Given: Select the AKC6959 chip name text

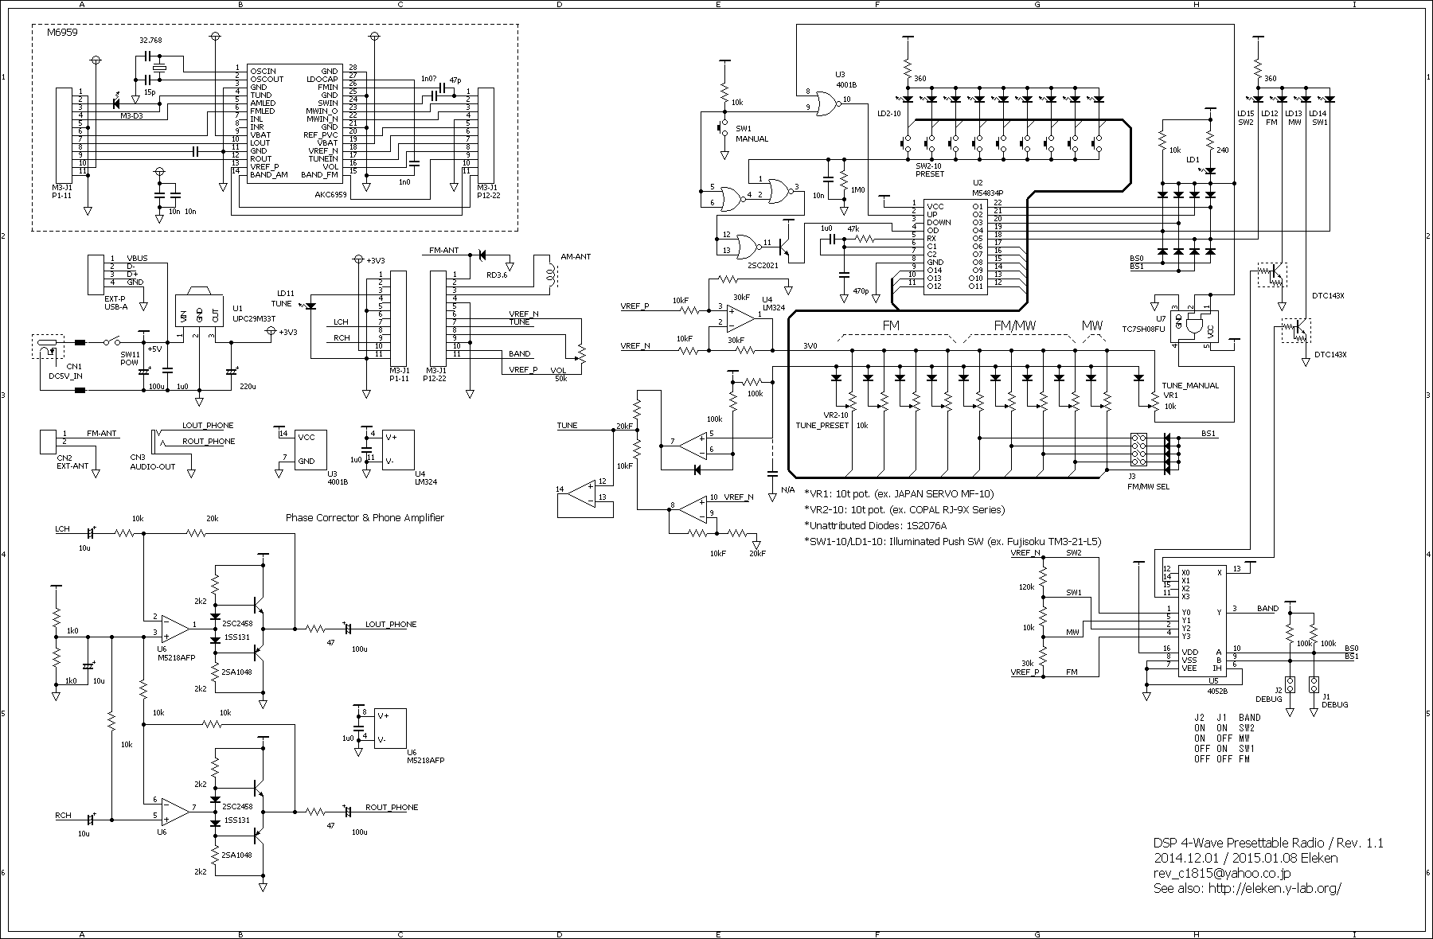Looking at the screenshot, I should click(332, 193).
